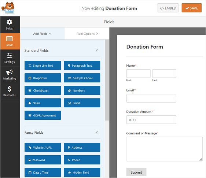Image resolution: width=206 pixels, height=178 pixels.
Task: Switch to the Add Fields tab
Action: pyautogui.click(x=43, y=34)
